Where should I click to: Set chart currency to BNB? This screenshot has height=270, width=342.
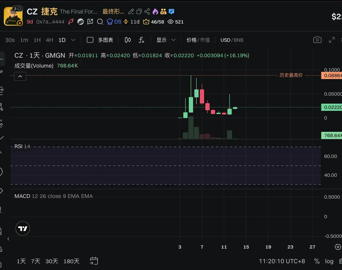(239, 40)
